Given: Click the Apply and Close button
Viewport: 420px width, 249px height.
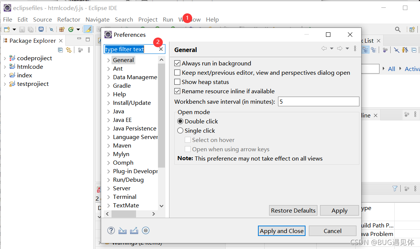Looking at the screenshot, I should tap(281, 231).
